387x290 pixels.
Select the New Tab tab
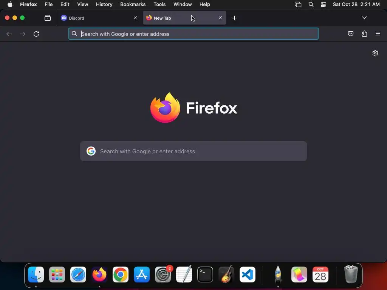point(184,18)
